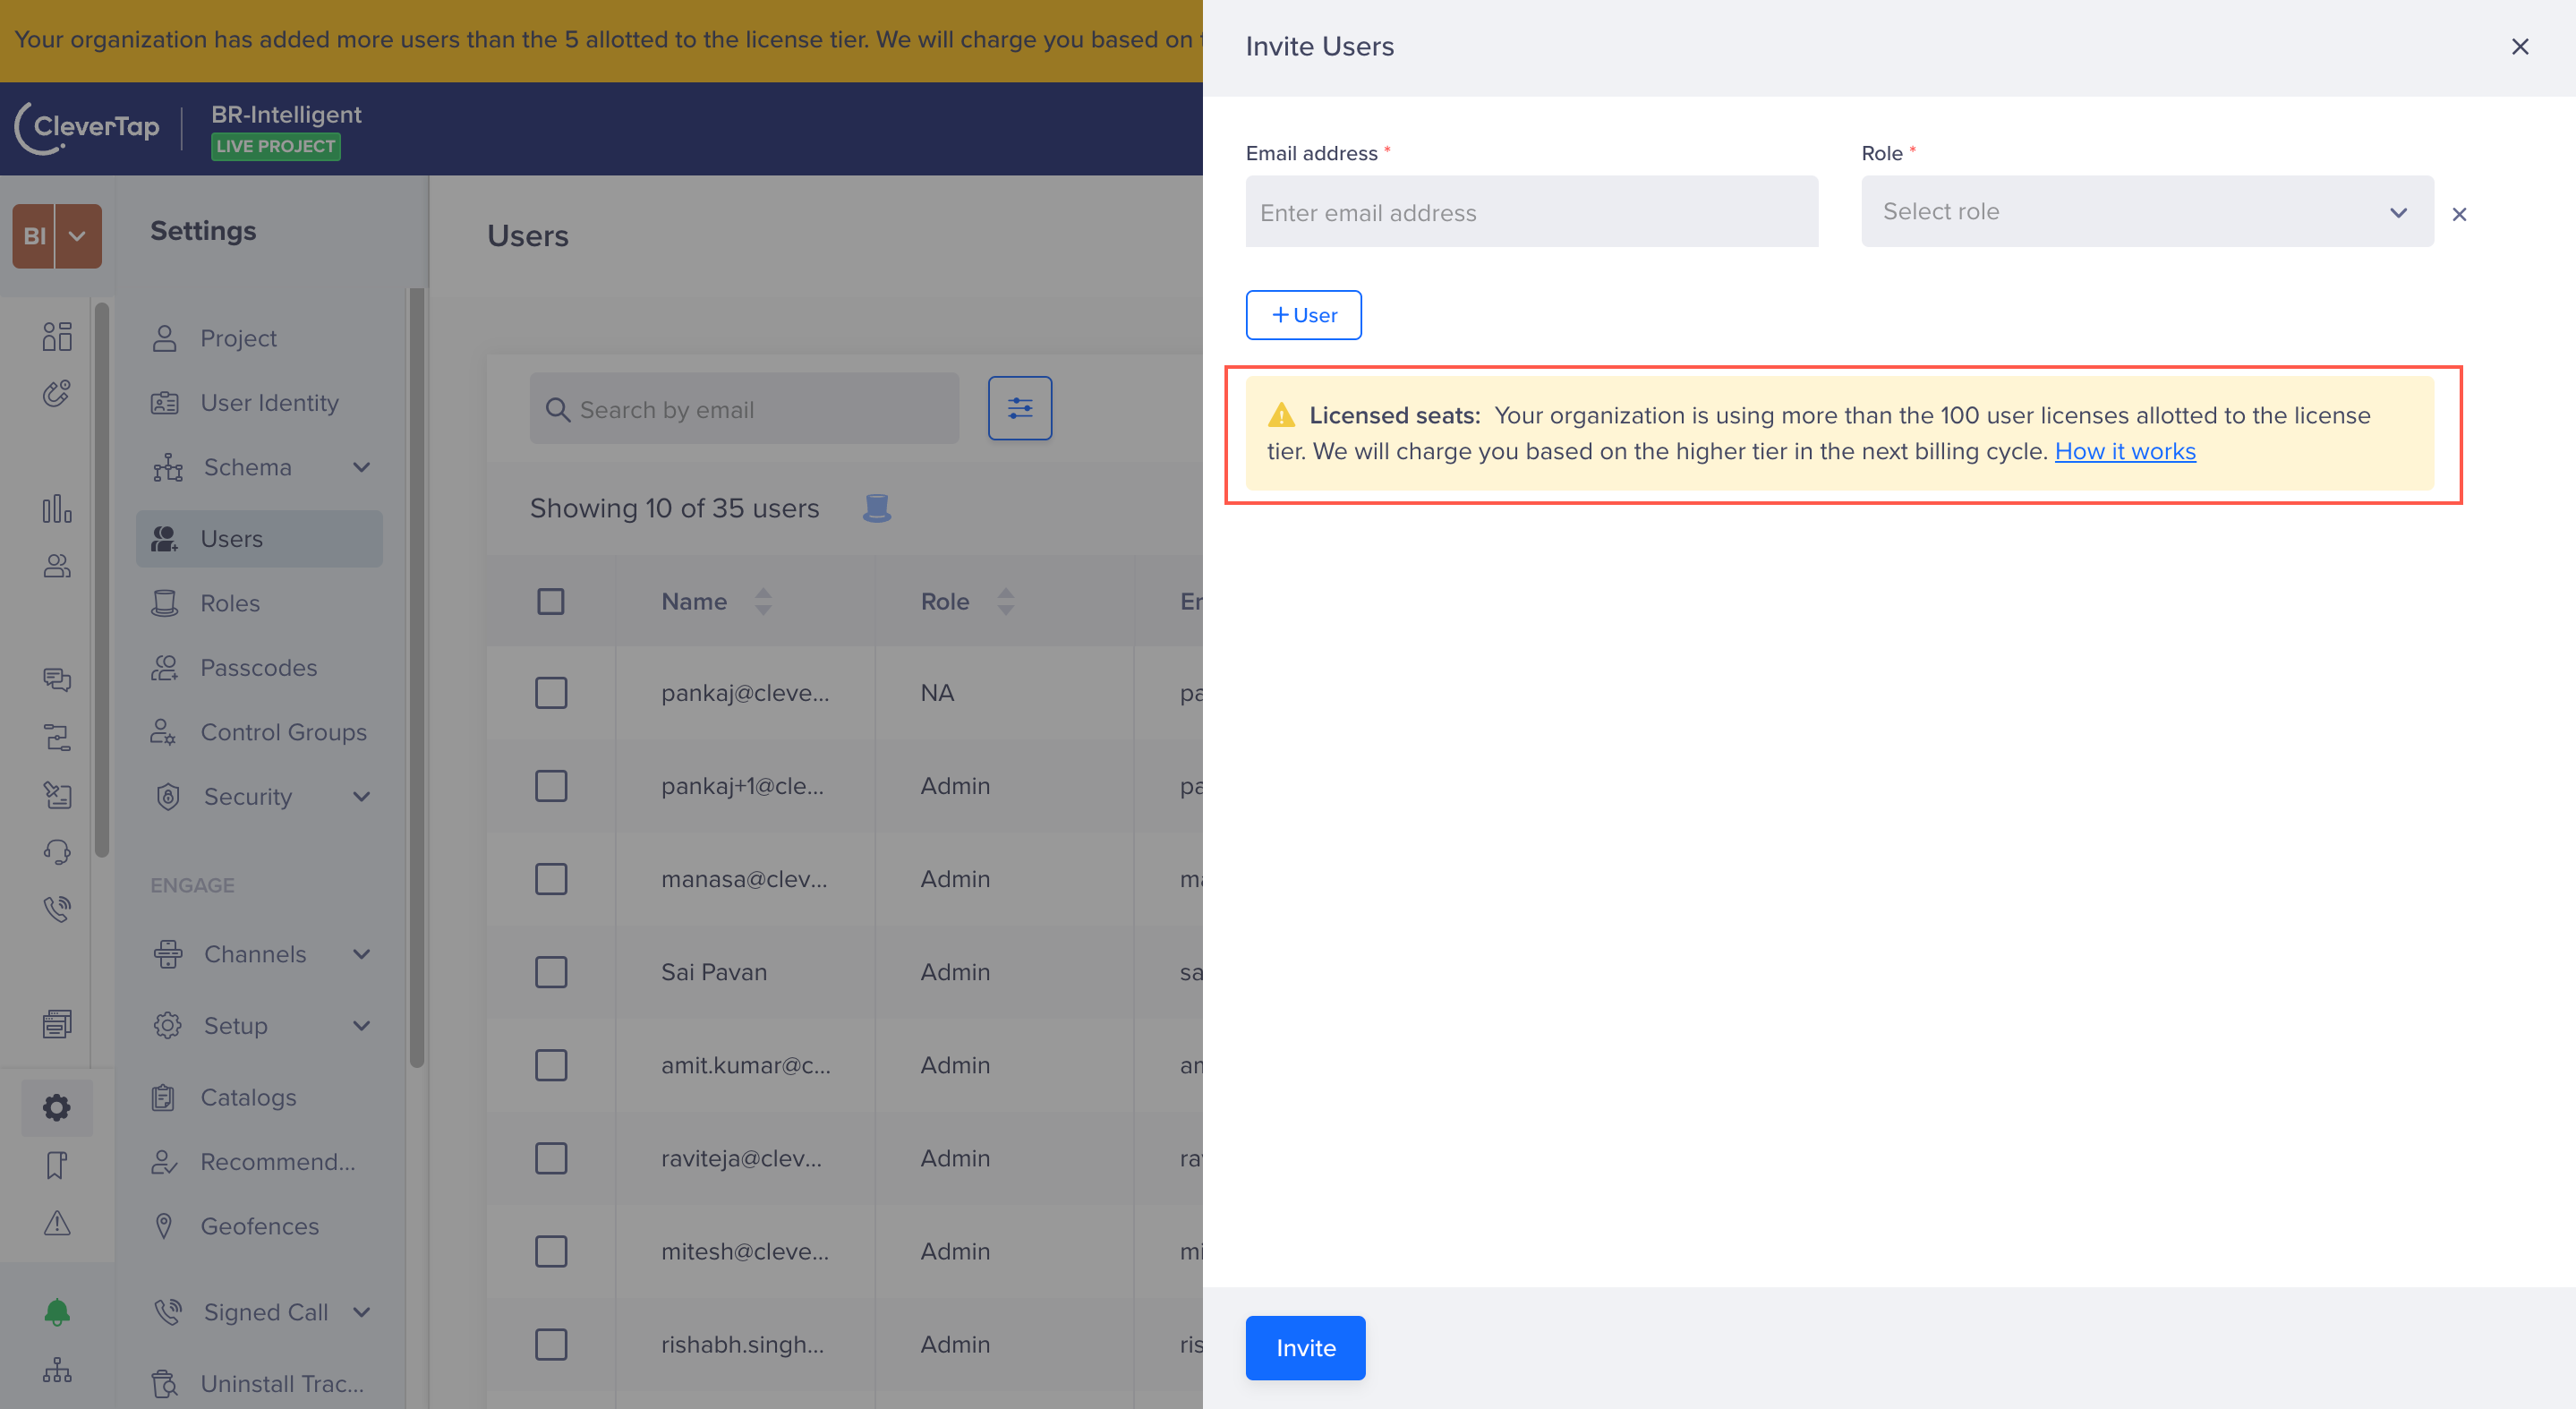The height and width of the screenshot is (1409, 2576).
Task: Open the dashboard boards icon in left rail
Action: click(57, 337)
